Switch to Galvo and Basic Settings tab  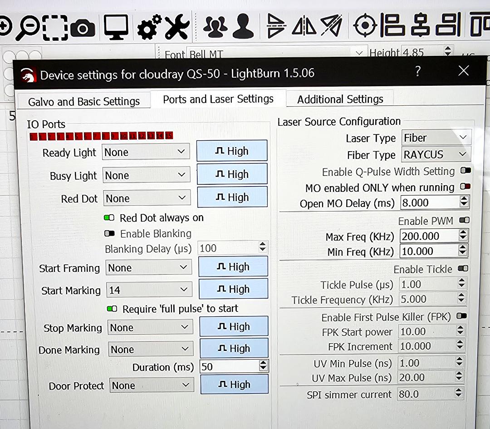pyautogui.click(x=83, y=101)
